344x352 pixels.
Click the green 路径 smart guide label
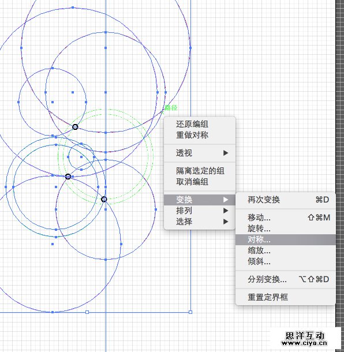click(x=171, y=108)
